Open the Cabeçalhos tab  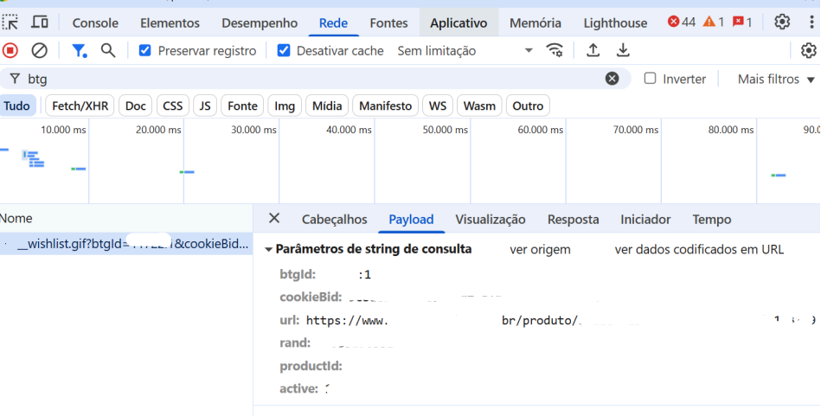pos(335,220)
